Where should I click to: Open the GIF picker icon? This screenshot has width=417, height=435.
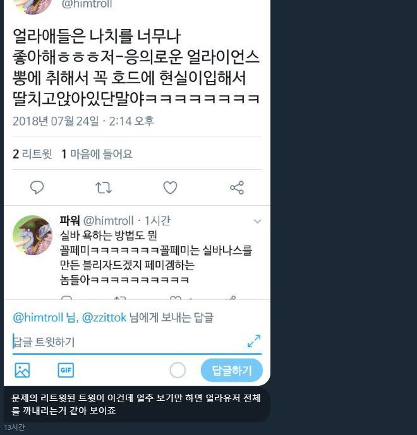point(66,370)
